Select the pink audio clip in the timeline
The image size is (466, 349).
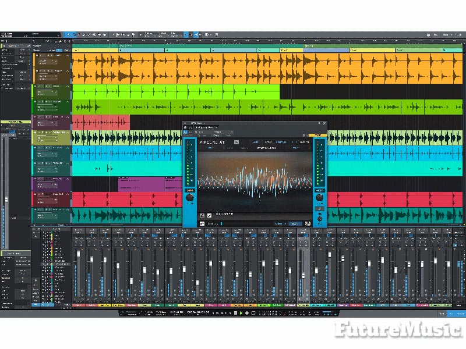101,122
